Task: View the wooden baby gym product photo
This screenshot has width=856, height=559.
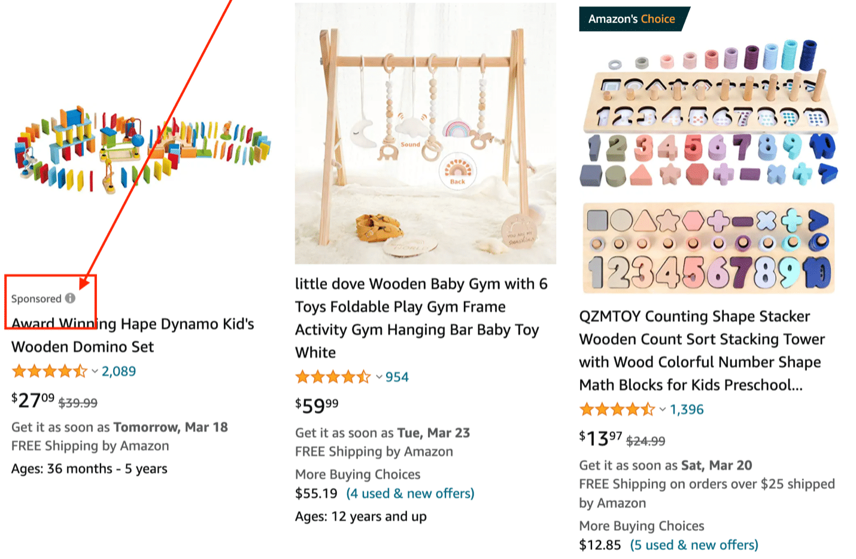Action: click(425, 132)
